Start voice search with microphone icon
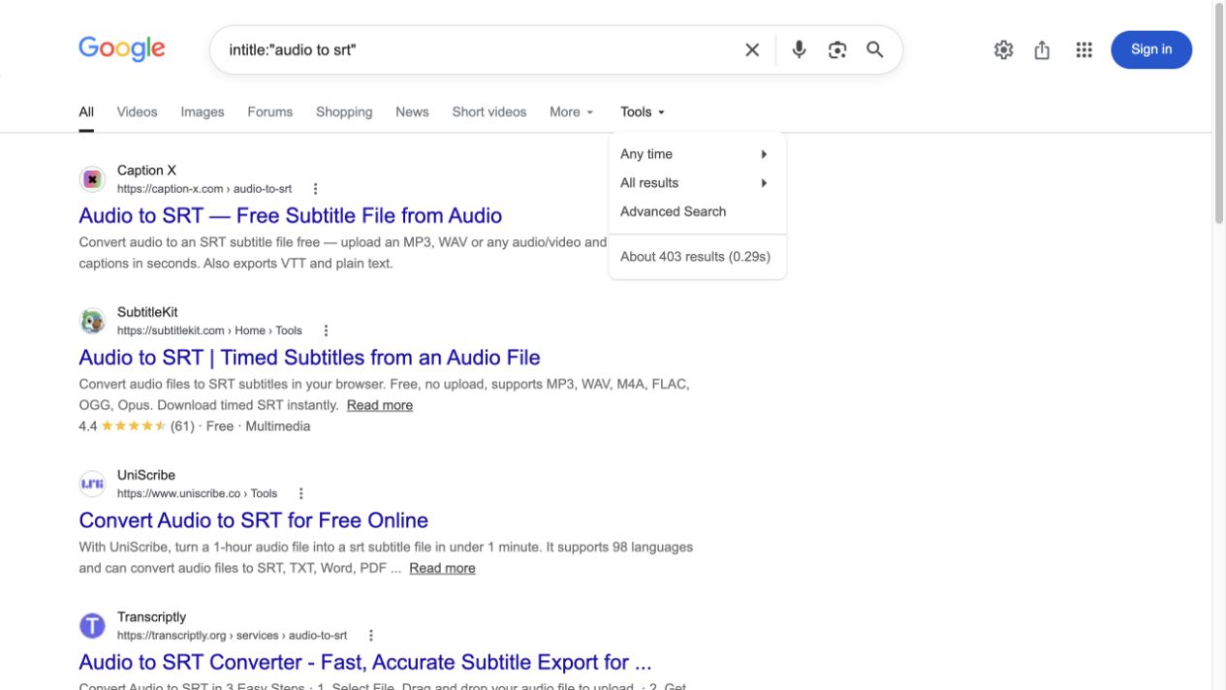The width and height of the screenshot is (1226, 690). [799, 49]
